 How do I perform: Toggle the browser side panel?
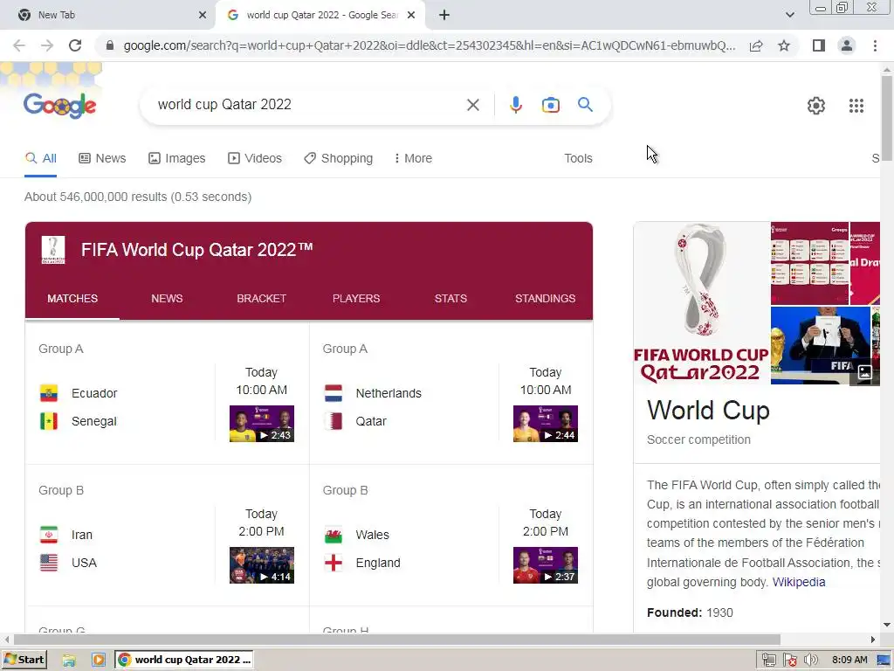click(x=818, y=45)
